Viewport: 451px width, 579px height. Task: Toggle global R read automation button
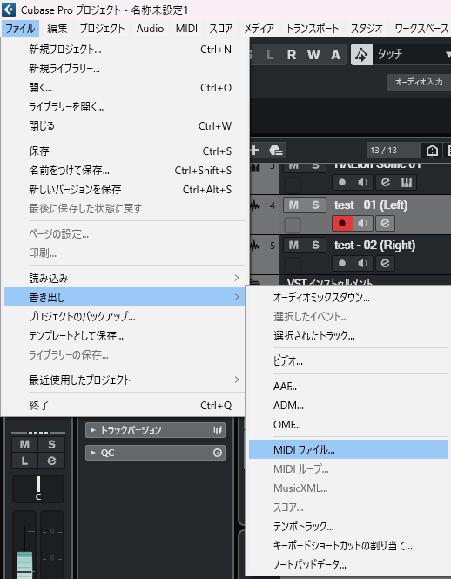(x=292, y=55)
